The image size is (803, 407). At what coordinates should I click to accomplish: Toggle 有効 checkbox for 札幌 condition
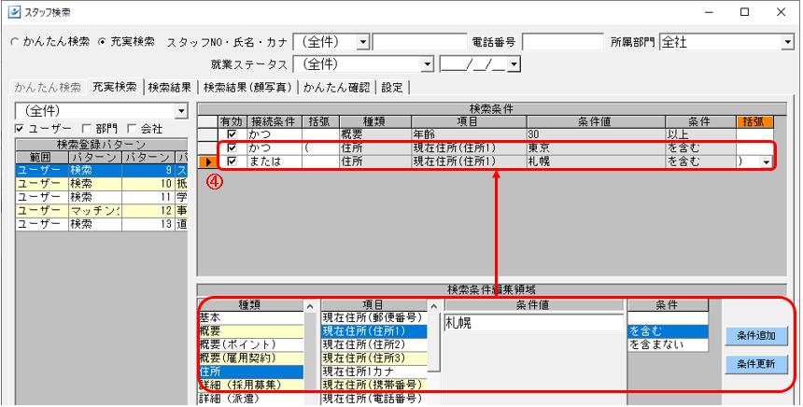click(x=232, y=161)
